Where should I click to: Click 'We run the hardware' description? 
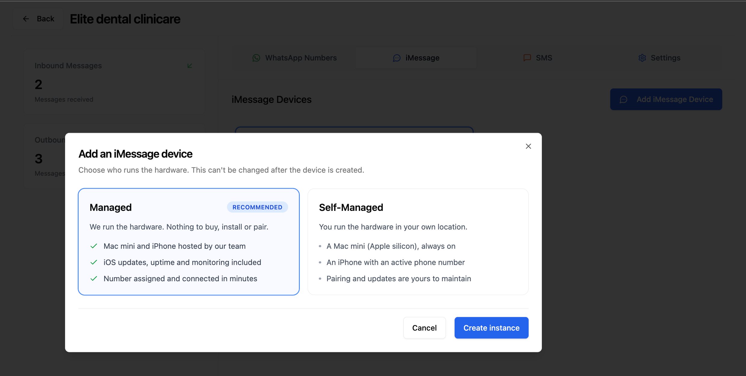tap(179, 227)
